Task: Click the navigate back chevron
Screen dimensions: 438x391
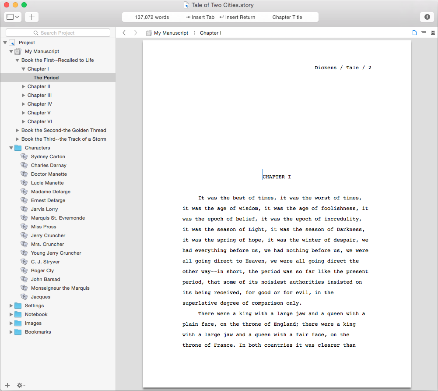Action: [124, 32]
